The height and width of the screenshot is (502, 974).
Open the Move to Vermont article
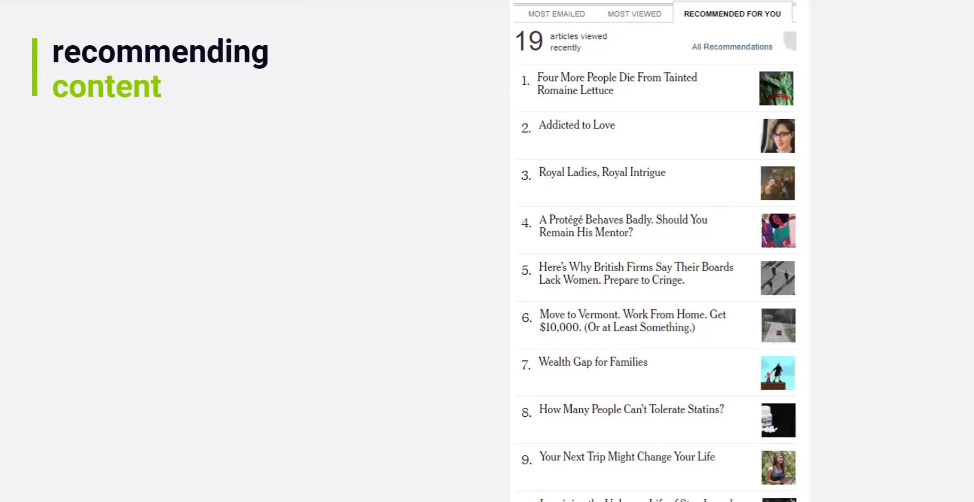click(632, 320)
